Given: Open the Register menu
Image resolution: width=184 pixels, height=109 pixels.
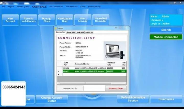Looking at the screenshot, I should point(11,7).
